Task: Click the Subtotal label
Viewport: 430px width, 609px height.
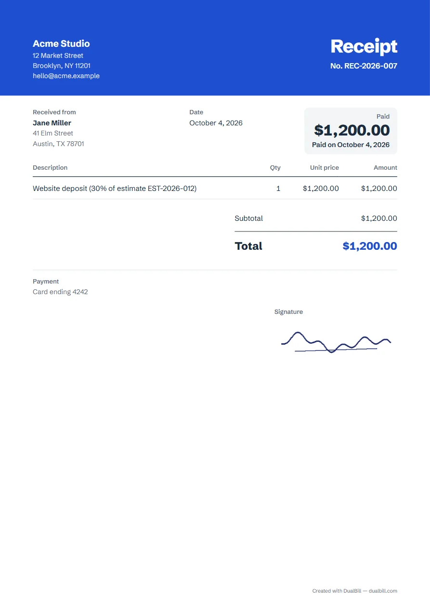Action: pos(249,218)
